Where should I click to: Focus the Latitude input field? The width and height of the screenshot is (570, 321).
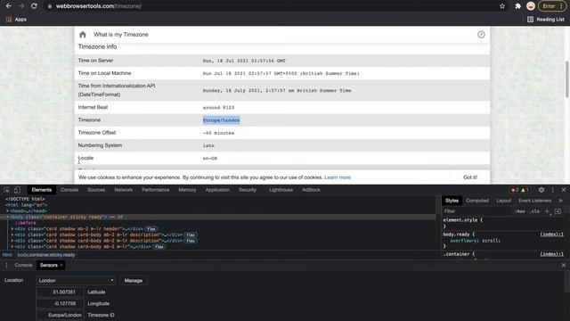(x=60, y=292)
